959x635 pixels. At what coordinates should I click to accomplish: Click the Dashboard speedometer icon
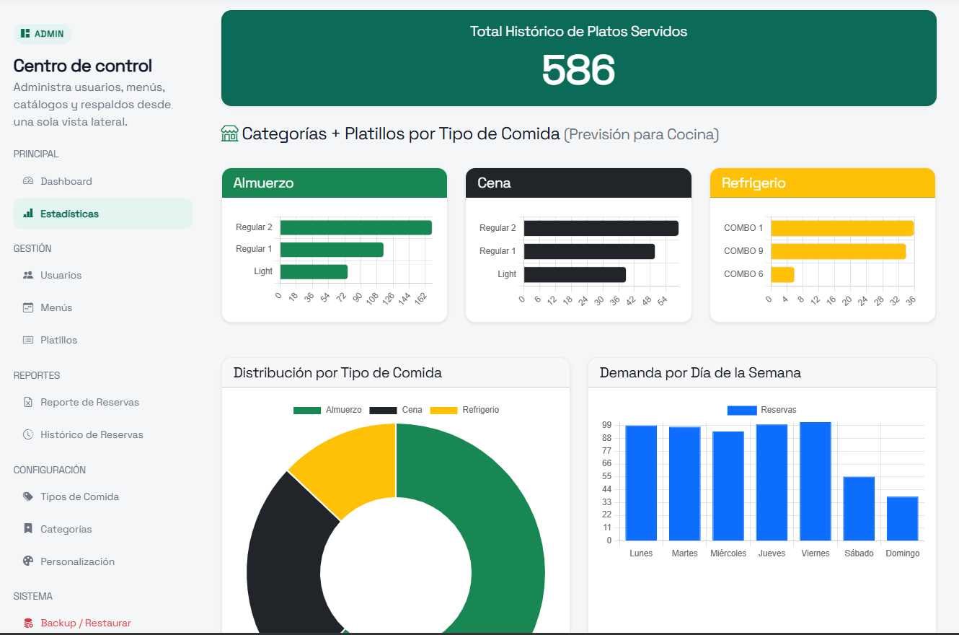coord(28,181)
